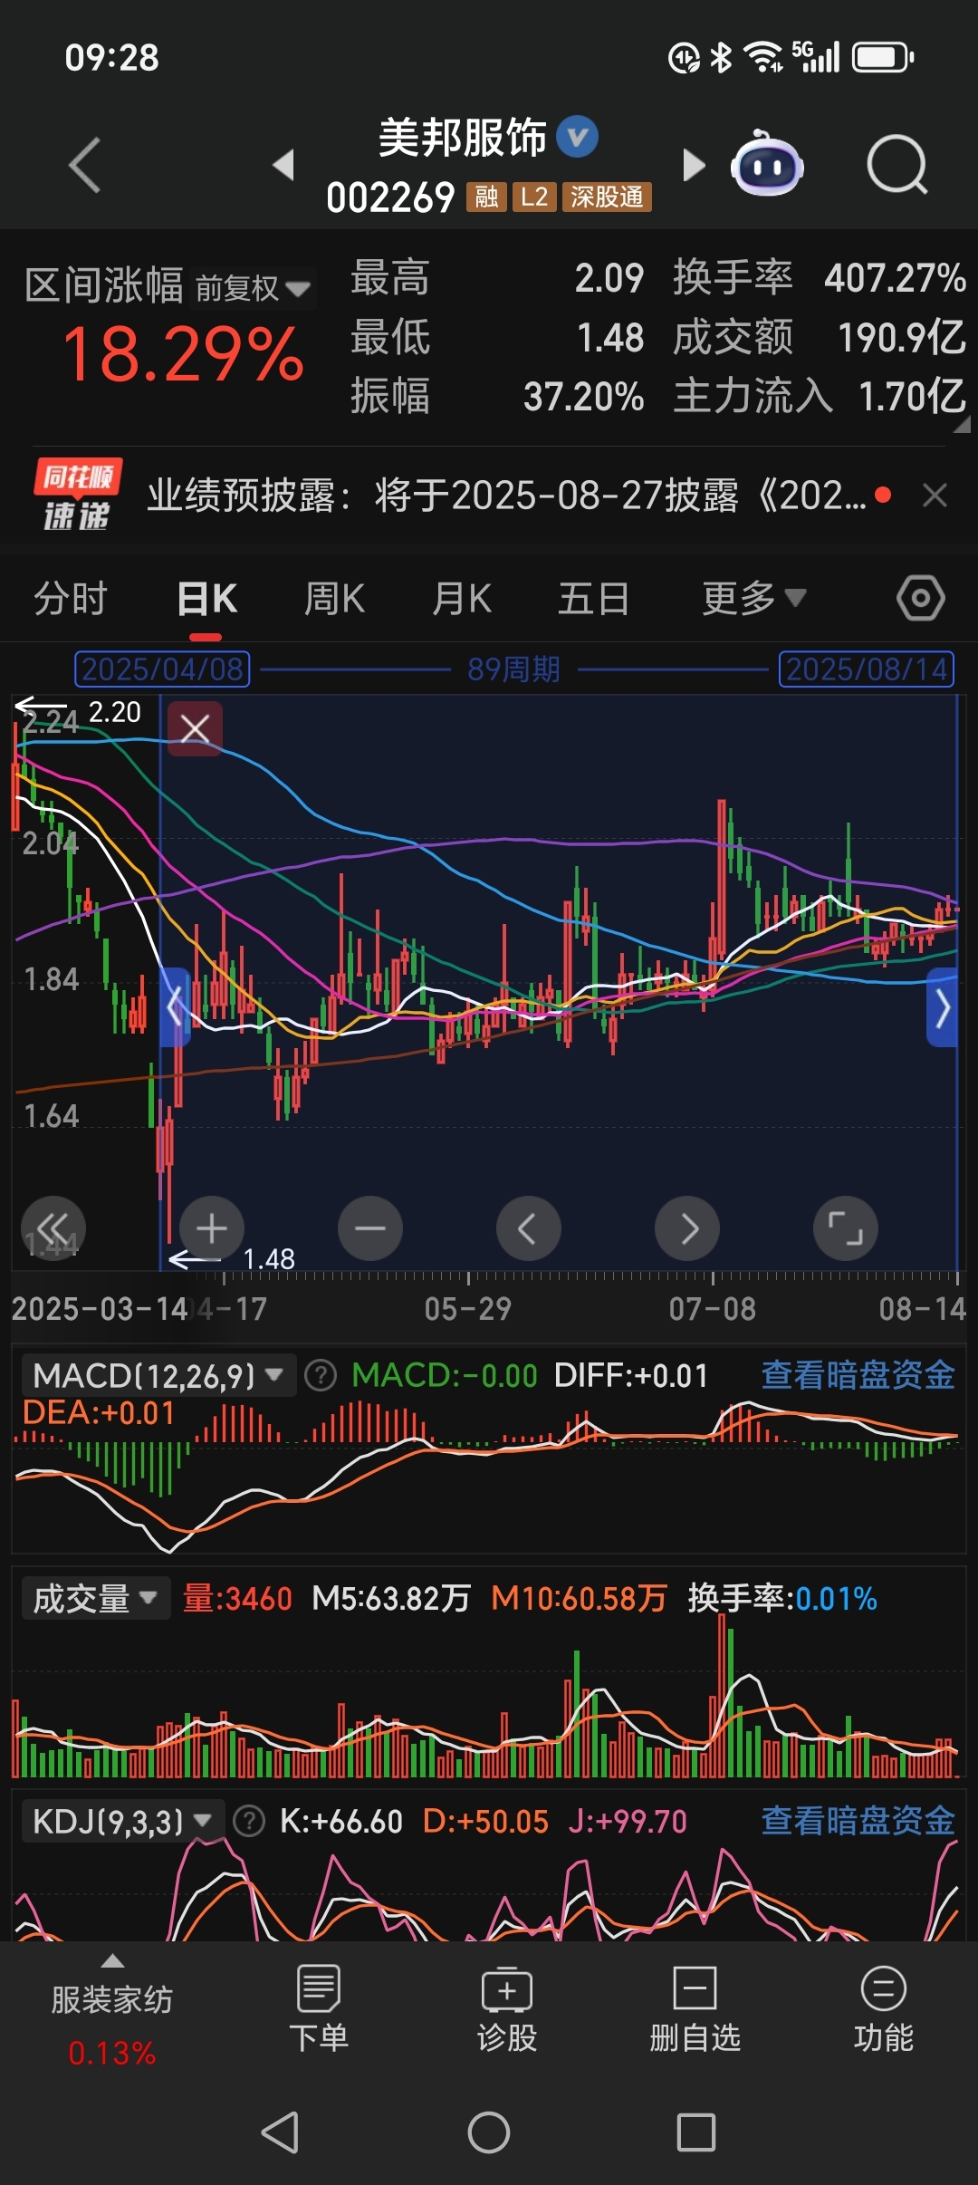The height and width of the screenshot is (2185, 978).
Task: Switch to the next stock with the right triangle
Action: tap(693, 165)
